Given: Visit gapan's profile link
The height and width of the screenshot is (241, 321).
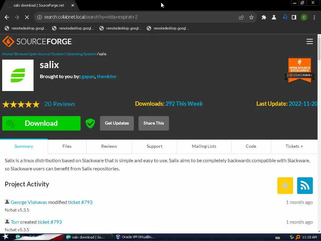Looking at the screenshot, I should 88,77.
